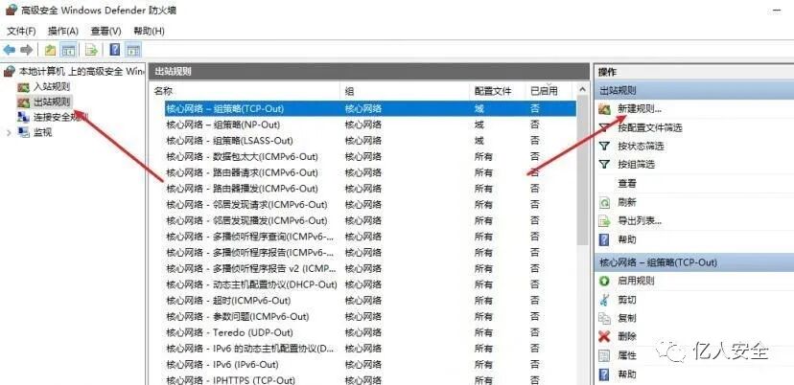Select rule 核心网络 - 邻居发现播发(ICMPv6-Out)

click(x=370, y=220)
